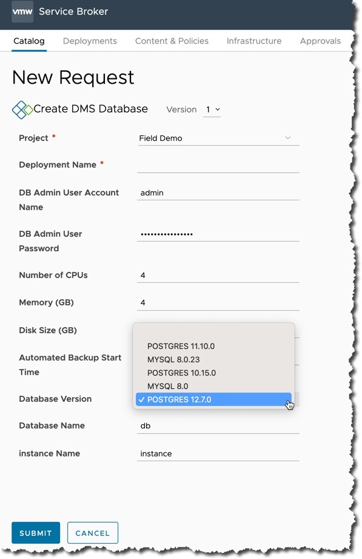
Task: Click the DB Admin User Account Name field
Action: click(x=218, y=193)
